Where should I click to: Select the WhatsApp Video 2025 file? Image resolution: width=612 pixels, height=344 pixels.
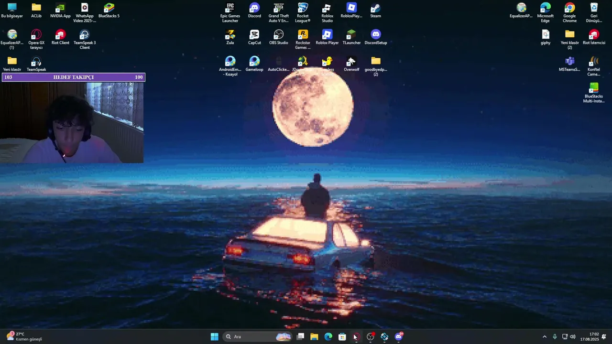click(85, 13)
